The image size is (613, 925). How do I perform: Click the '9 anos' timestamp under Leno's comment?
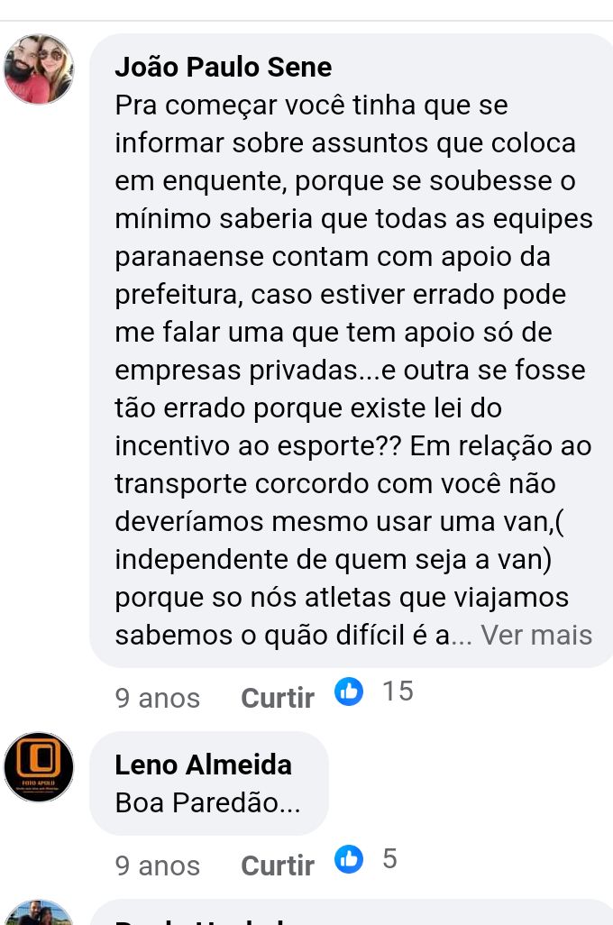click(158, 866)
